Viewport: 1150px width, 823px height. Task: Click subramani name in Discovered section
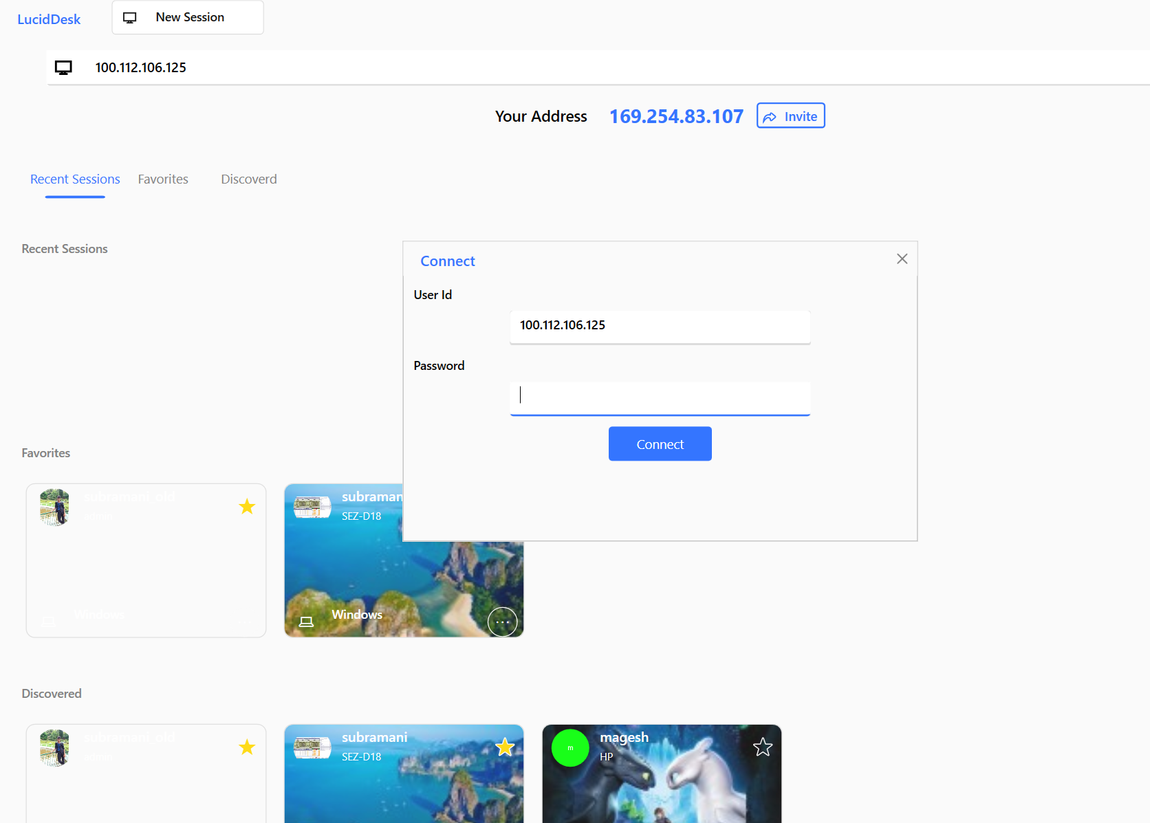tap(375, 737)
